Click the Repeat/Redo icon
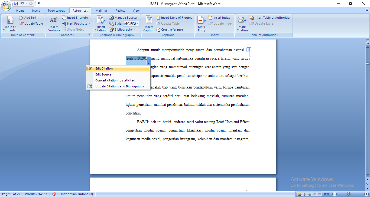370x197 pixels. coord(31,4)
